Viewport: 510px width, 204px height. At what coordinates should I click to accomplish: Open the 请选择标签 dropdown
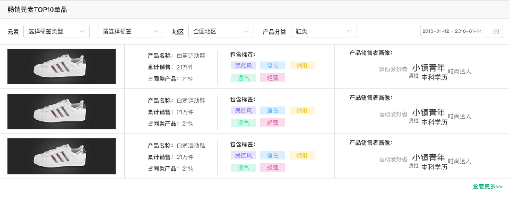point(131,31)
